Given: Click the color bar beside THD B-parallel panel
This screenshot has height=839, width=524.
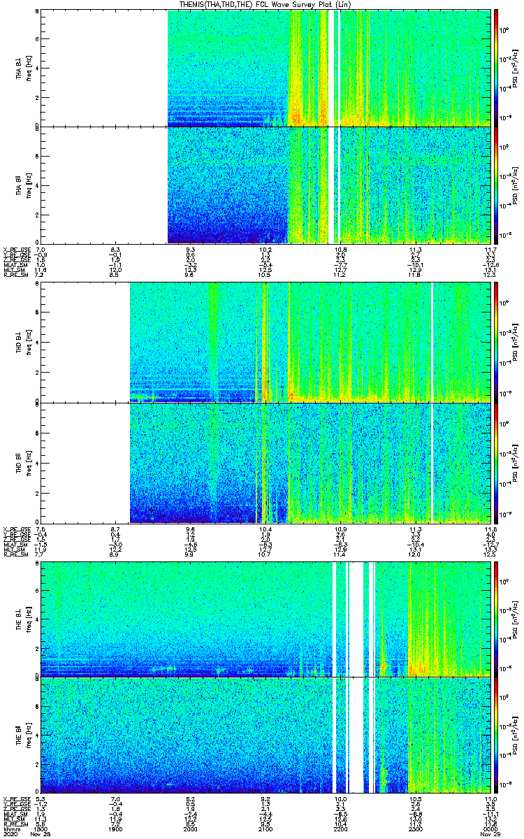Looking at the screenshot, I should pos(495,462).
